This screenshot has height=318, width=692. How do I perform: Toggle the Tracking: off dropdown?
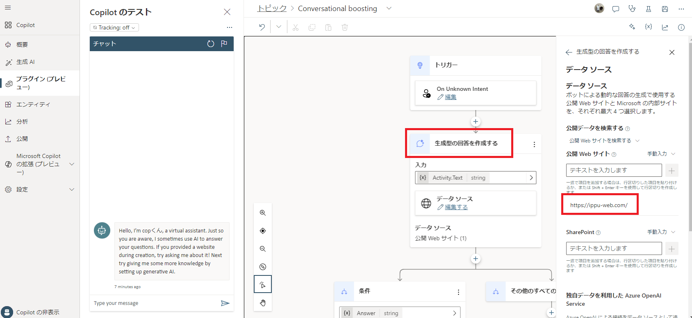pyautogui.click(x=114, y=27)
